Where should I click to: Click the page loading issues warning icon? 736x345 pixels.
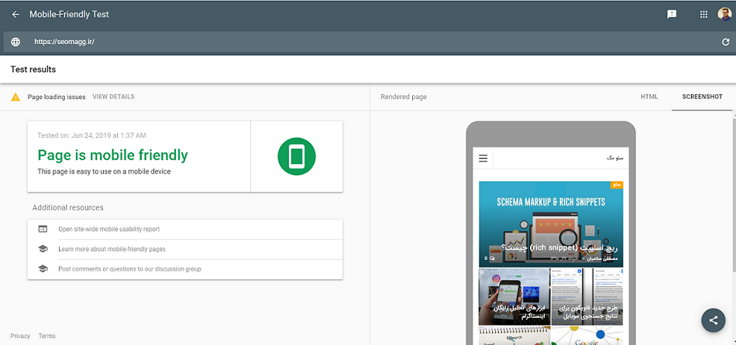(15, 97)
